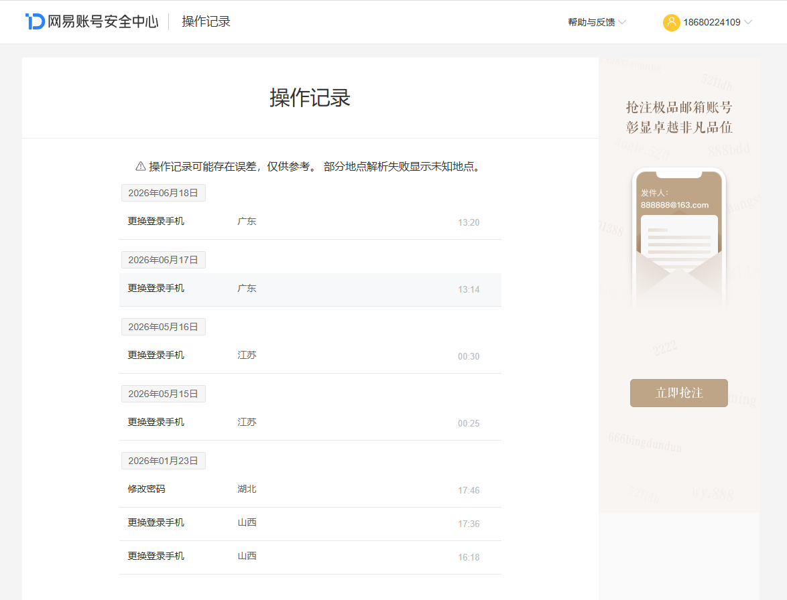Click the 山西 location at 16:18
787x600 pixels.
[x=247, y=556]
